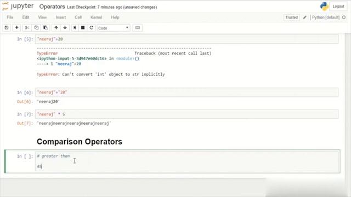Open the Cell menu
This screenshot has width=351, height=197.
pos(78,17)
